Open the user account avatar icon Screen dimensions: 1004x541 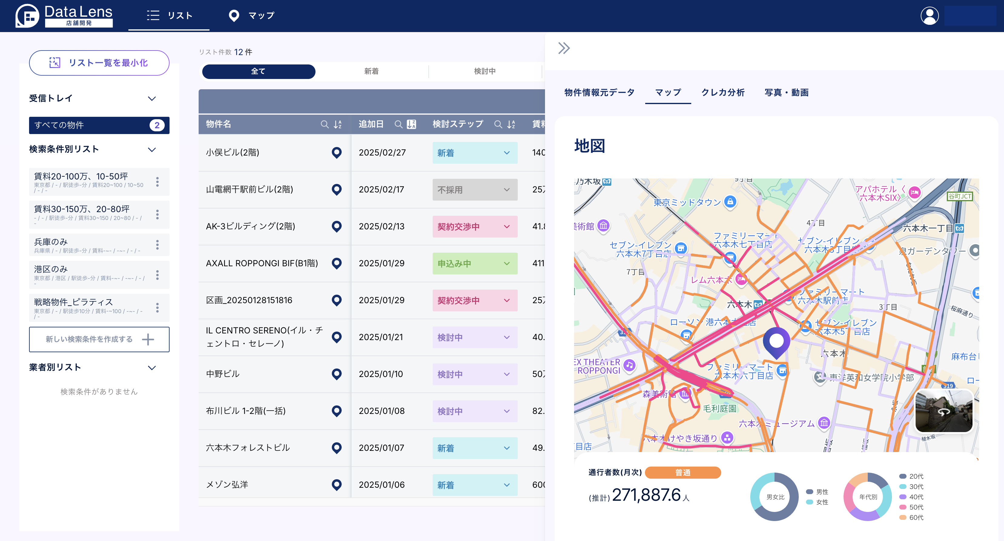pos(930,16)
